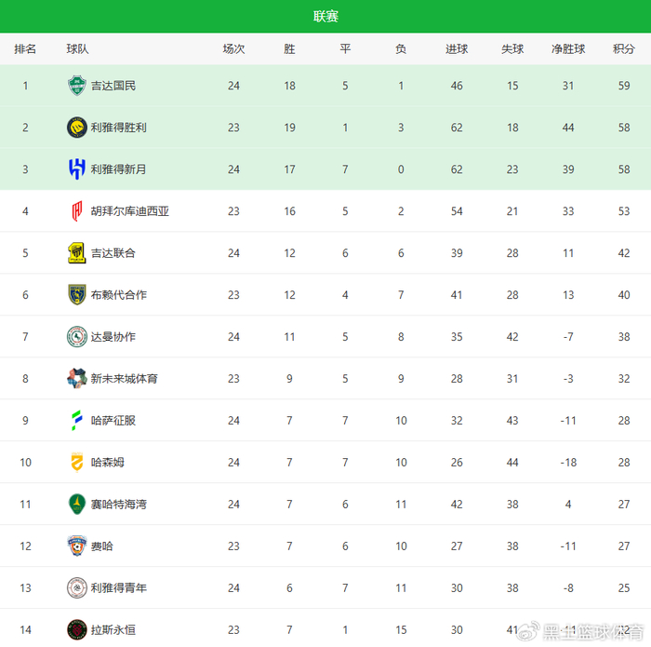Click the 哈森姆 club crest
The height and width of the screenshot is (647, 651).
click(x=76, y=463)
